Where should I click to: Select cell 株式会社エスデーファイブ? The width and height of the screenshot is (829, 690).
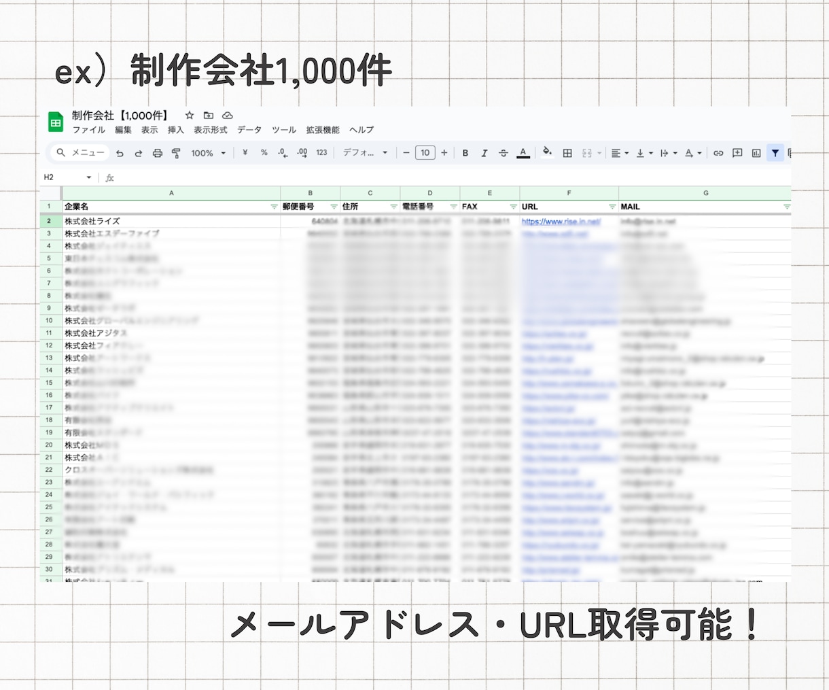(x=171, y=233)
